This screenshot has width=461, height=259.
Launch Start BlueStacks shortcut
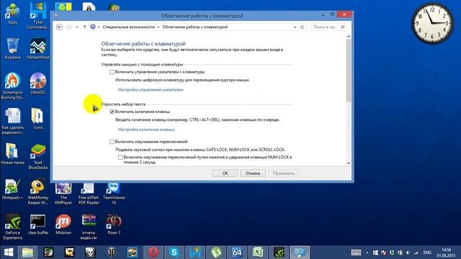click(x=38, y=157)
